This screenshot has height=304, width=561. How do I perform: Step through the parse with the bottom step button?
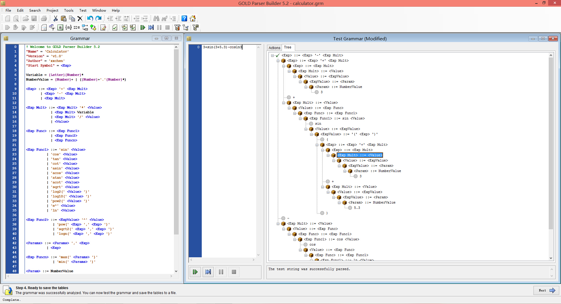[x=208, y=272]
